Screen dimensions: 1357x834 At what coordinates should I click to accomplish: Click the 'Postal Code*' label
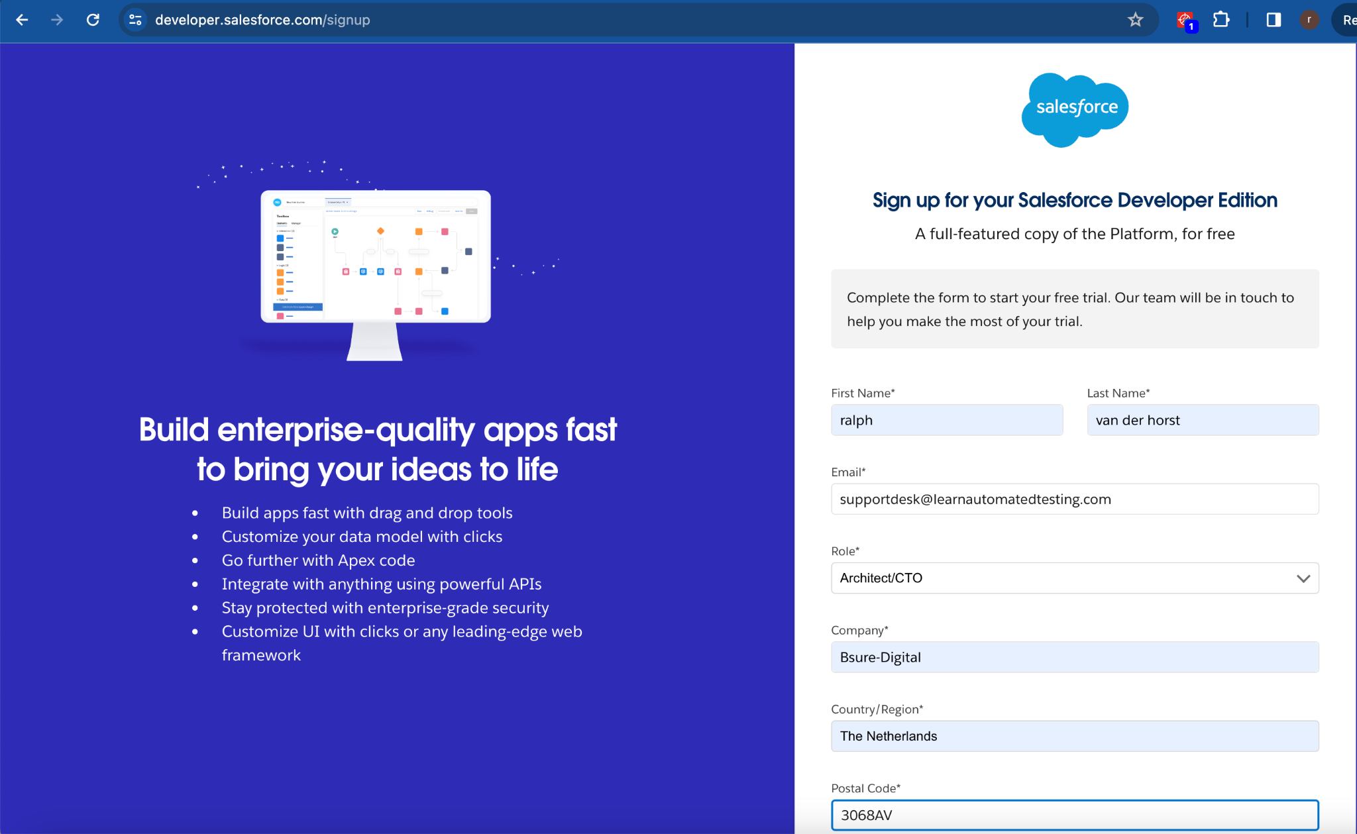click(865, 788)
